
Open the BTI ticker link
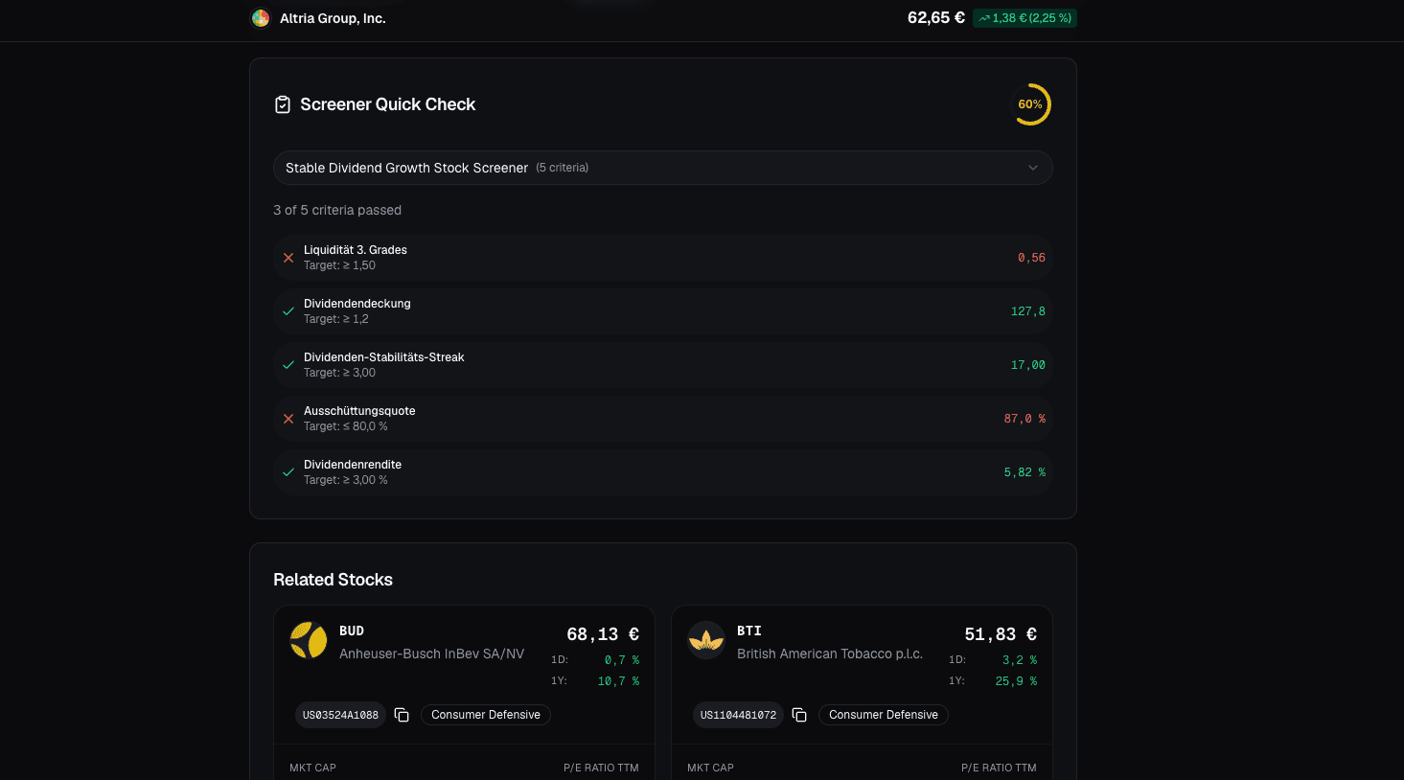point(749,631)
